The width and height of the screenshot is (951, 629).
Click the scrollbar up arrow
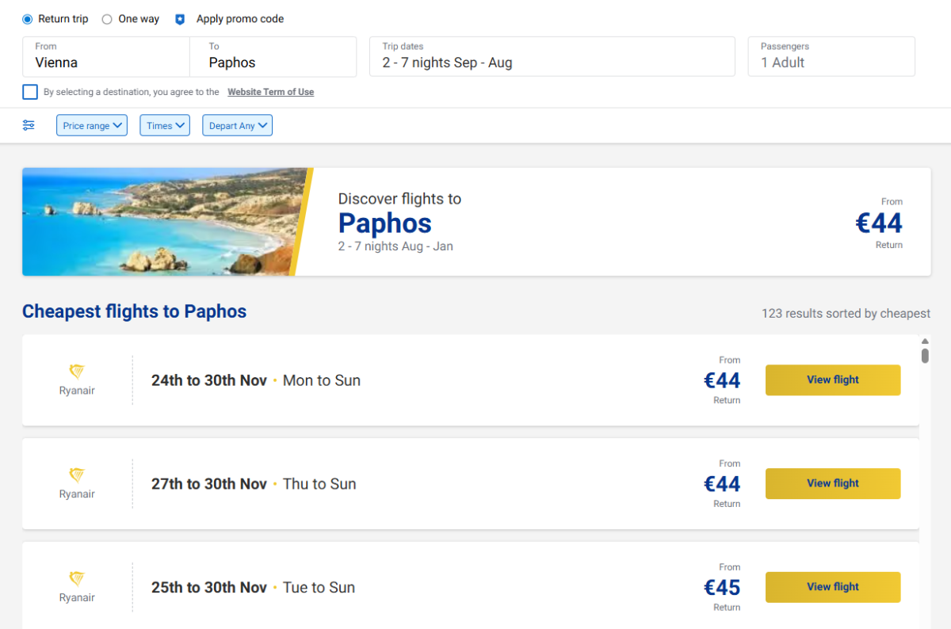tap(925, 341)
